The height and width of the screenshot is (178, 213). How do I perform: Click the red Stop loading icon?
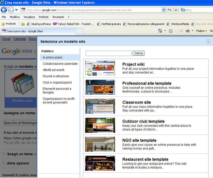pyautogui.click(x=176, y=10)
